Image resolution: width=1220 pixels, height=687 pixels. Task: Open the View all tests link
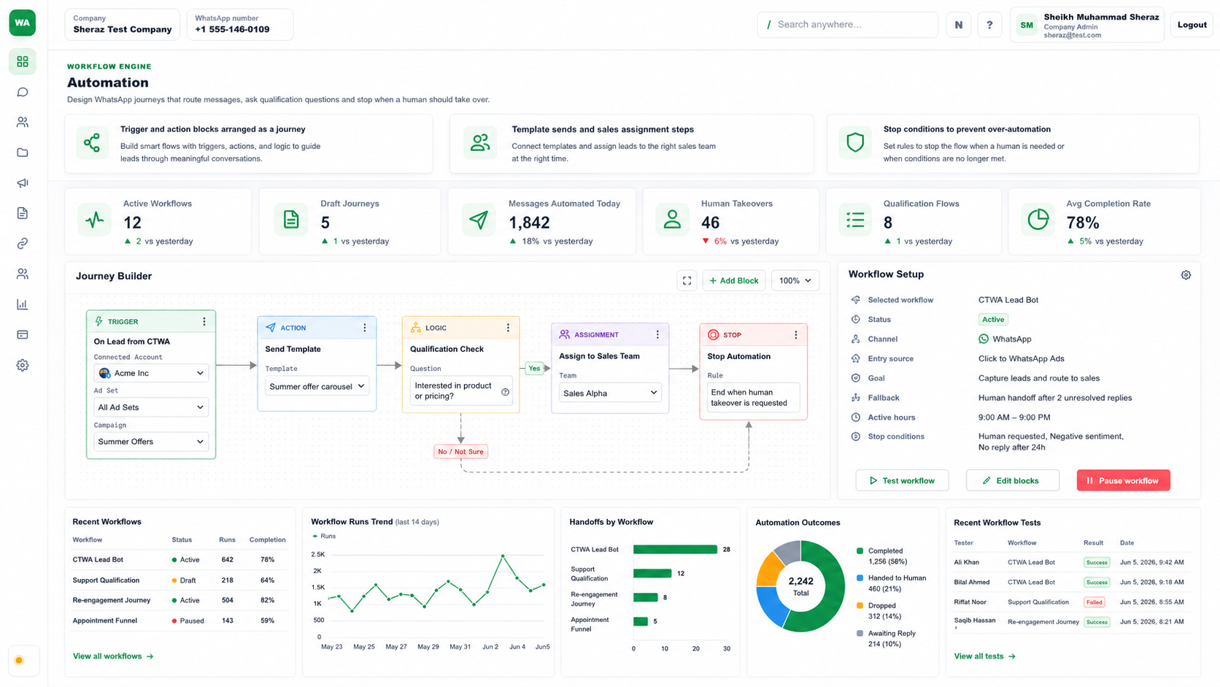[x=984, y=656]
